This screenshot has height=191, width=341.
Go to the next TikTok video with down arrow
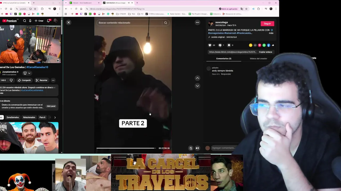(197, 86)
